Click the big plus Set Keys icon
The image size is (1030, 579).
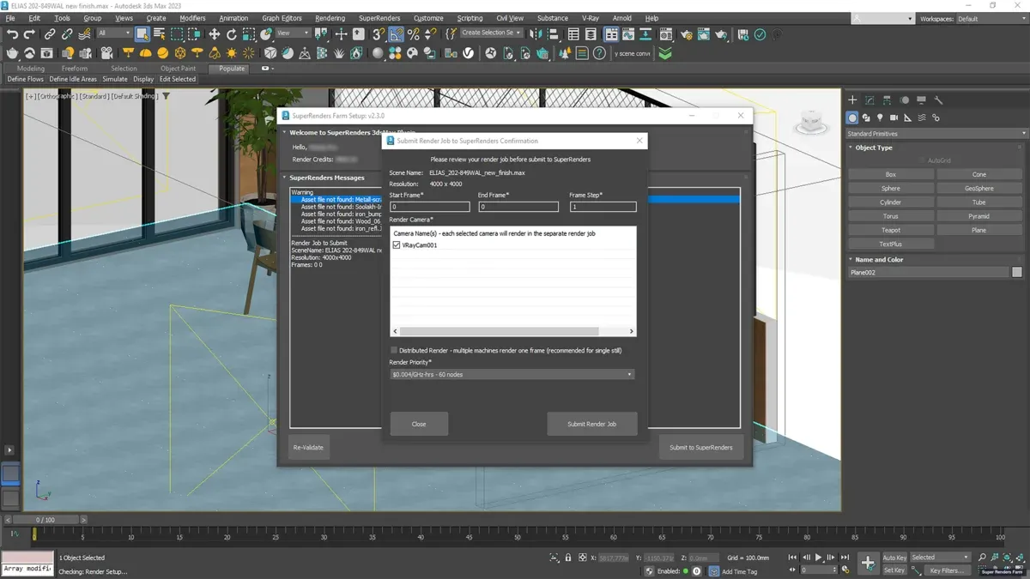(868, 563)
